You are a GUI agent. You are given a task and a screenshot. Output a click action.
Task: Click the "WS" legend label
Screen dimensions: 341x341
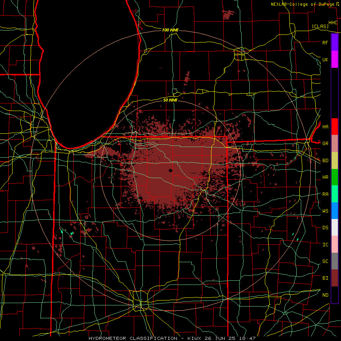click(x=325, y=211)
